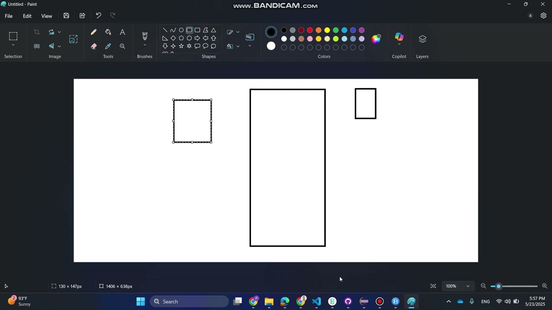Choose the Right arrow shape

tap(197, 38)
